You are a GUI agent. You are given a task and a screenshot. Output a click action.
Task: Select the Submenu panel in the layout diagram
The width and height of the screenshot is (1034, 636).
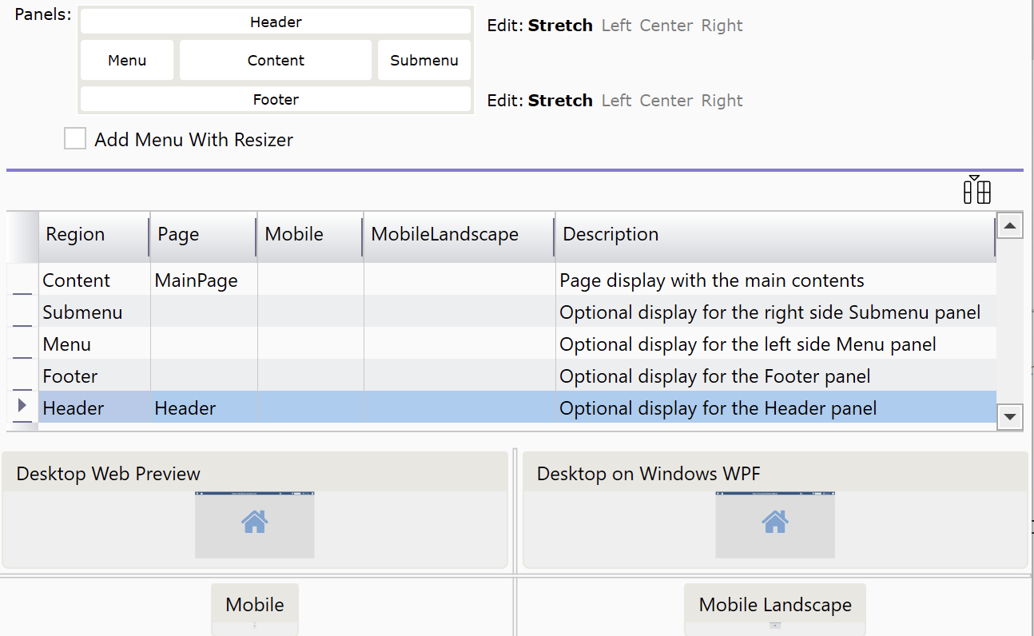[x=424, y=61]
